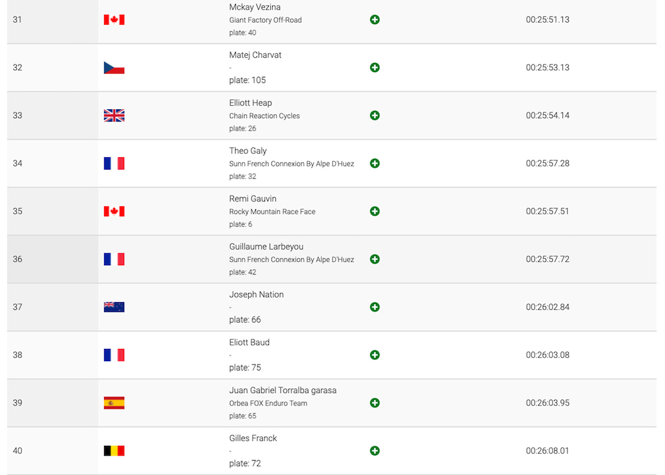Click green plus icon beside Eliott Baud

coord(375,355)
